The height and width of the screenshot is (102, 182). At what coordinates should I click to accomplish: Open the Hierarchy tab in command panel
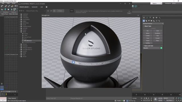point(150,18)
